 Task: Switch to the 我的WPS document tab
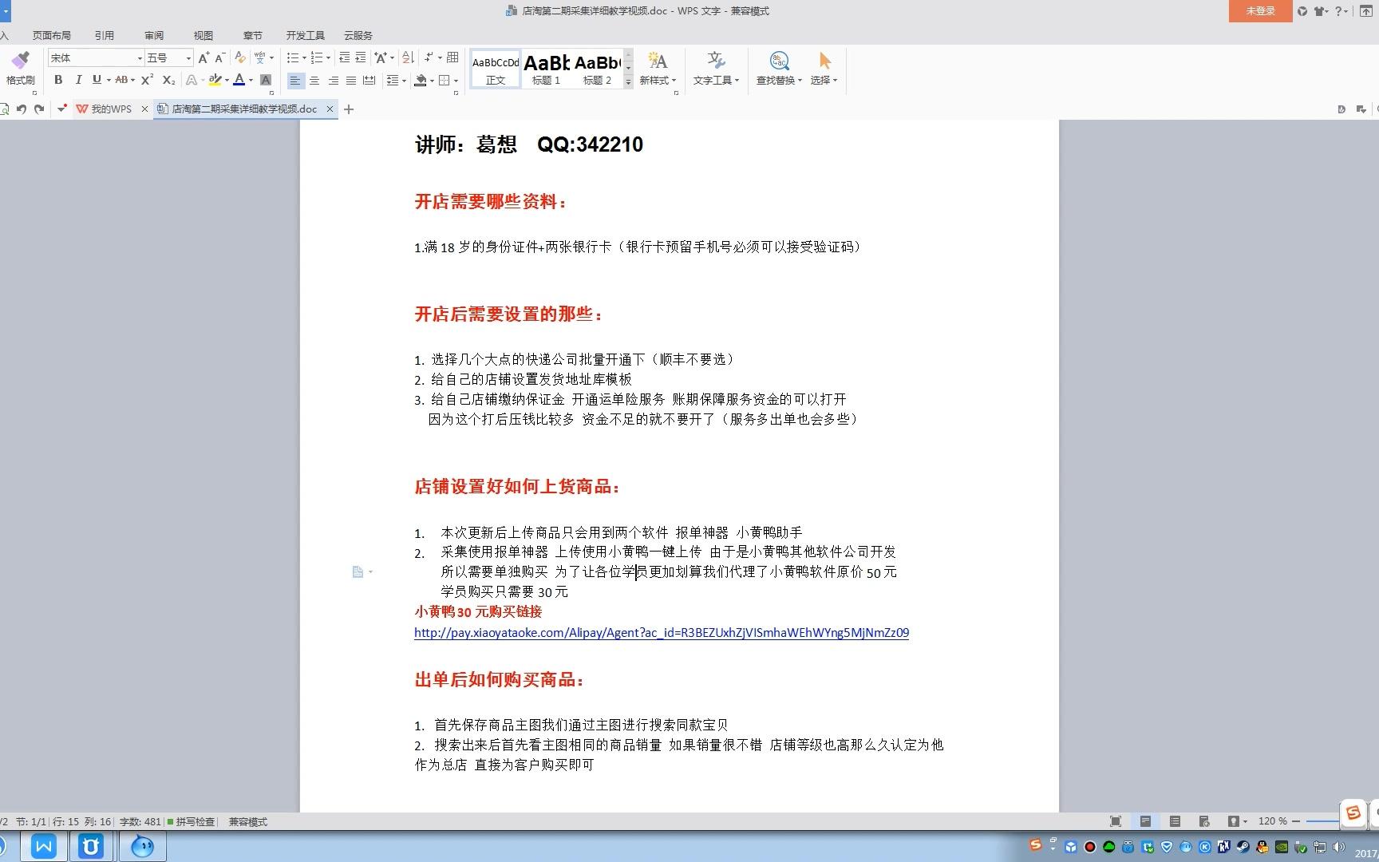point(111,109)
